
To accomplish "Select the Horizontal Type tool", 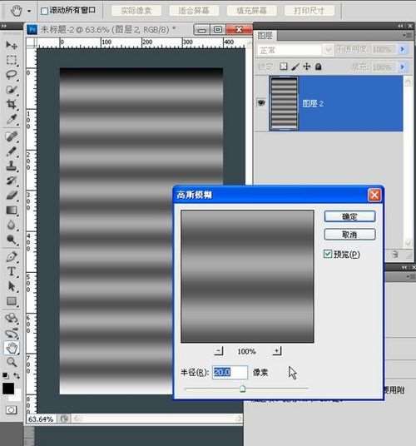I will [x=12, y=271].
